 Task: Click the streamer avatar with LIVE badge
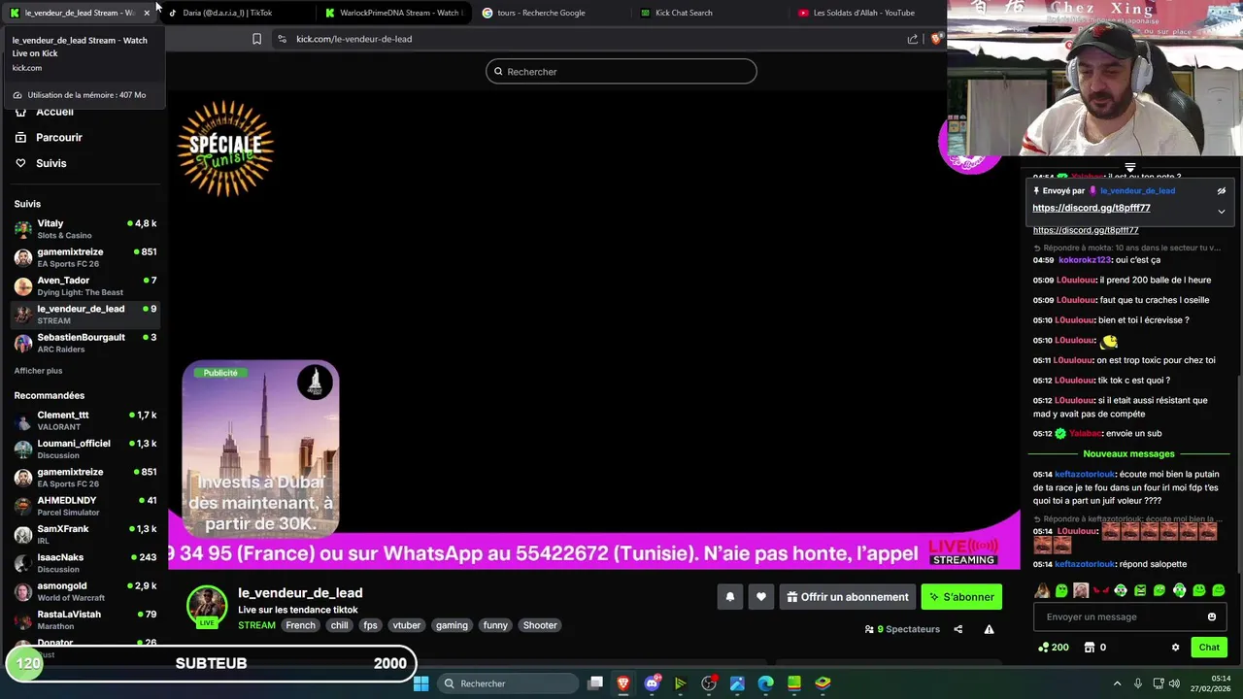(207, 607)
